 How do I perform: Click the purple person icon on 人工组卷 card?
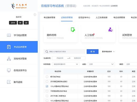tap(111, 30)
